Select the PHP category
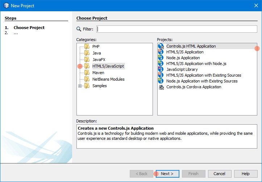This screenshot has height=182, width=262. (96, 46)
